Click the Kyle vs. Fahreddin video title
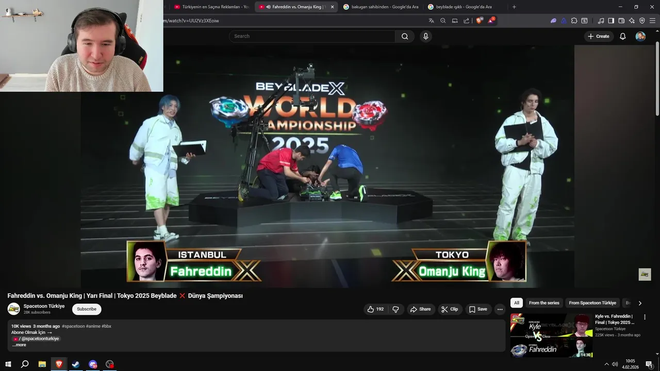Screen dimensions: 660x371 click(x=615, y=319)
